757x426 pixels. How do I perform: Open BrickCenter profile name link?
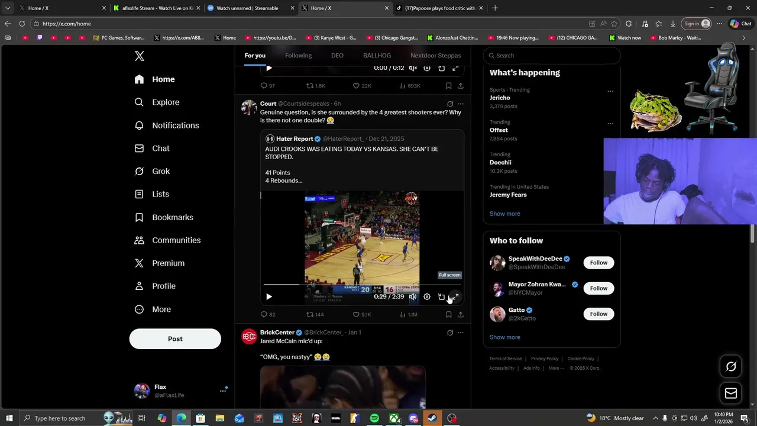coord(277,333)
